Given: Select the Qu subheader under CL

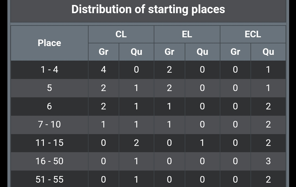Looking at the screenshot, I should (x=136, y=52).
